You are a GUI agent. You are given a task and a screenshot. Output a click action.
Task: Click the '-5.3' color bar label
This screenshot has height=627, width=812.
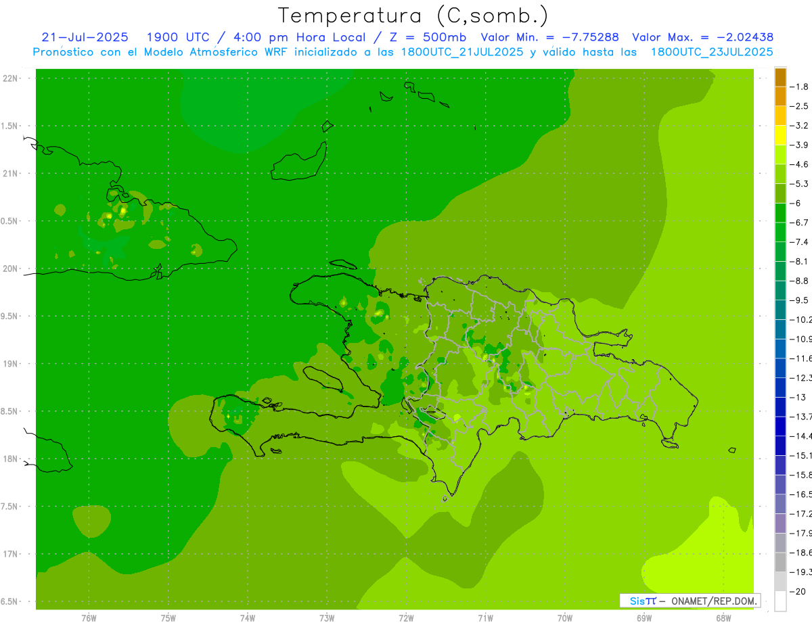[x=800, y=184]
